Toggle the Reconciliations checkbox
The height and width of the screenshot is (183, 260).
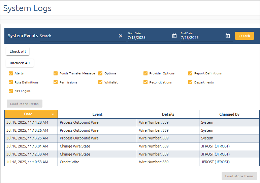pos(145,82)
